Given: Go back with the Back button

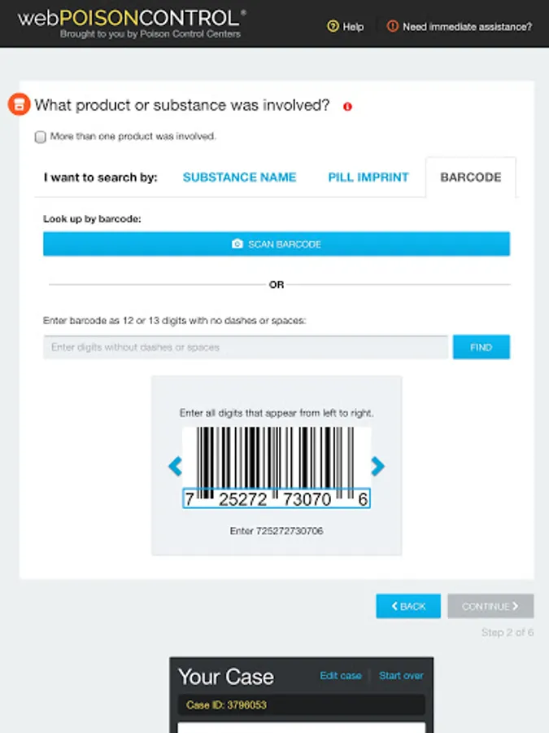Looking at the screenshot, I should tap(408, 606).
